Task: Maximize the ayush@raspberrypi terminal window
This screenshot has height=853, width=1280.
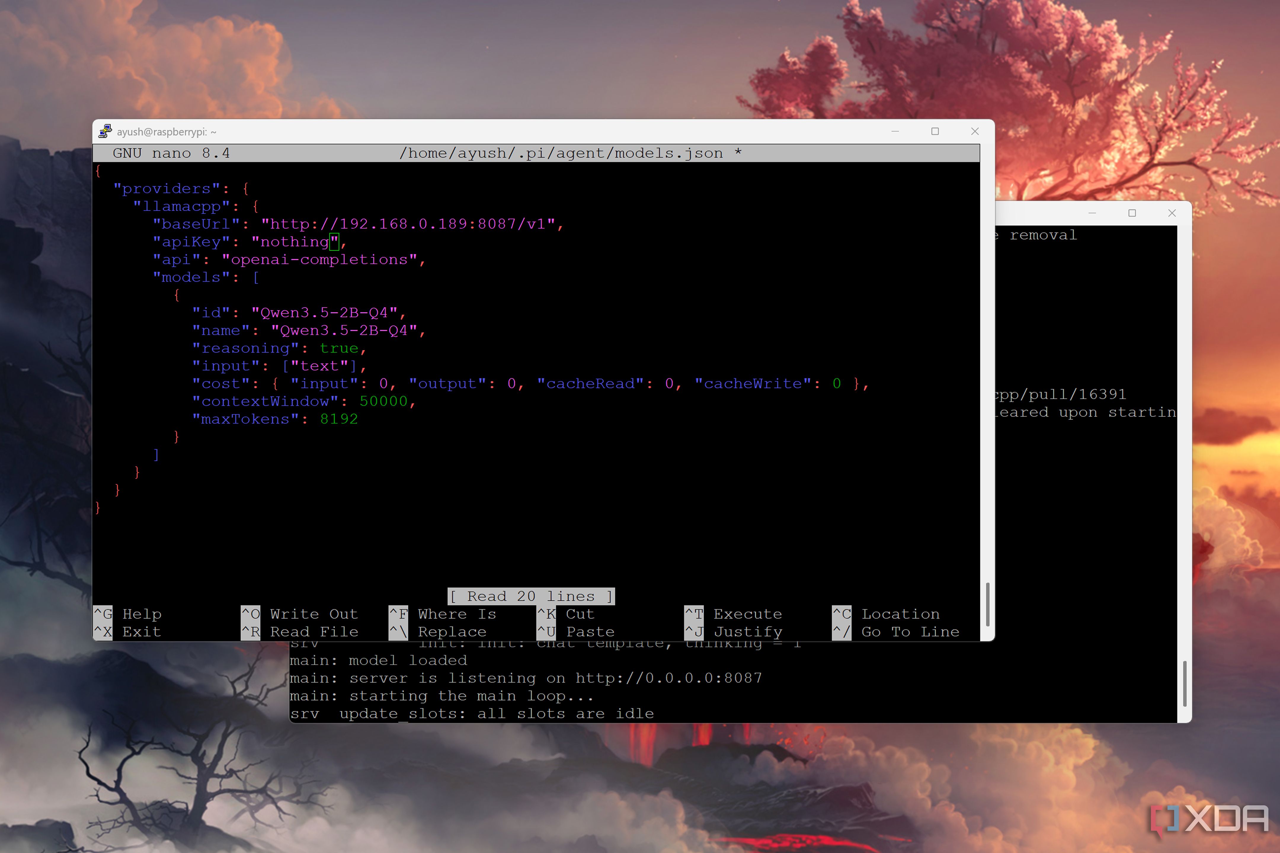Action: [x=935, y=131]
